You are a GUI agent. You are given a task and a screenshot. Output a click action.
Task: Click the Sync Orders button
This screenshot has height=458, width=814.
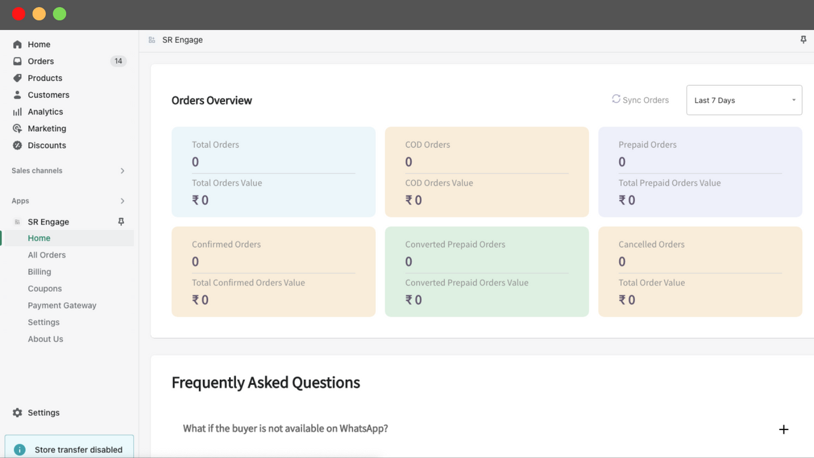click(640, 100)
